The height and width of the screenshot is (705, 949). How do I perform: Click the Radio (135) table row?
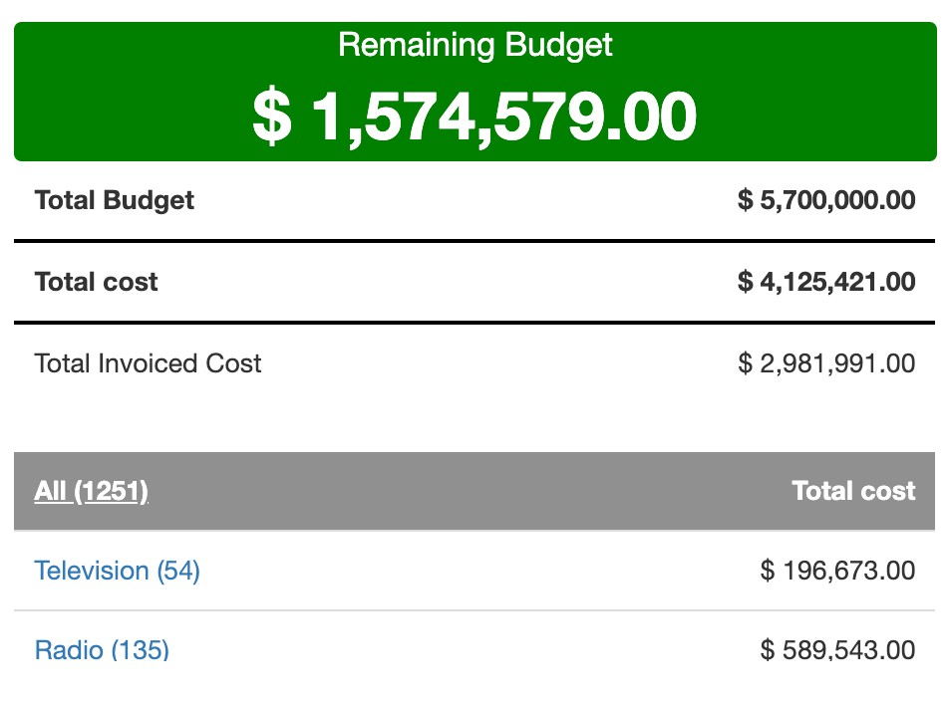pos(474,650)
